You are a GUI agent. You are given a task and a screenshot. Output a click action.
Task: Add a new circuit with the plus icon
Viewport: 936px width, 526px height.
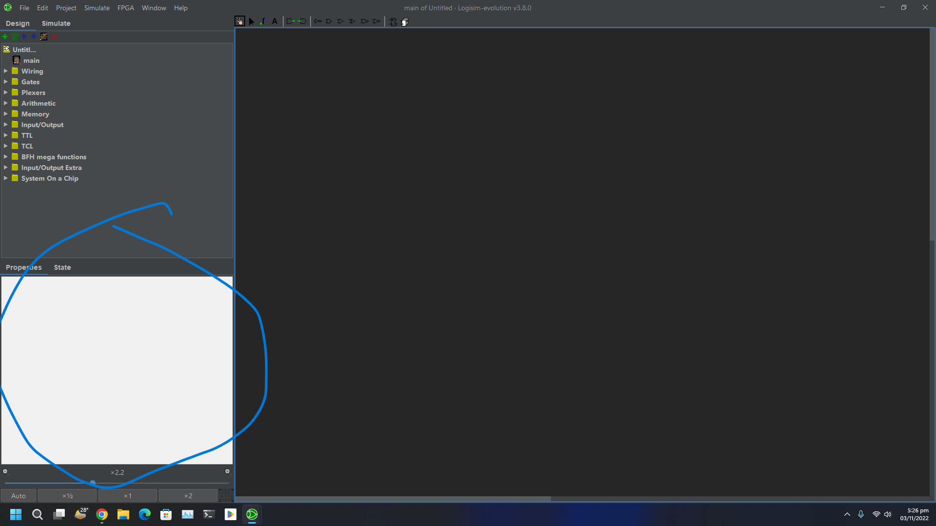point(5,37)
